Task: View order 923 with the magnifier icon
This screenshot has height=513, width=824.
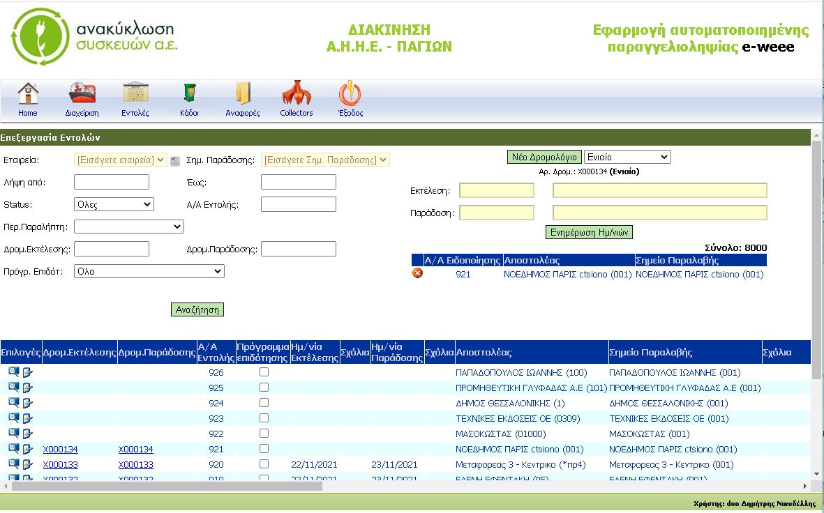Action: click(14, 418)
